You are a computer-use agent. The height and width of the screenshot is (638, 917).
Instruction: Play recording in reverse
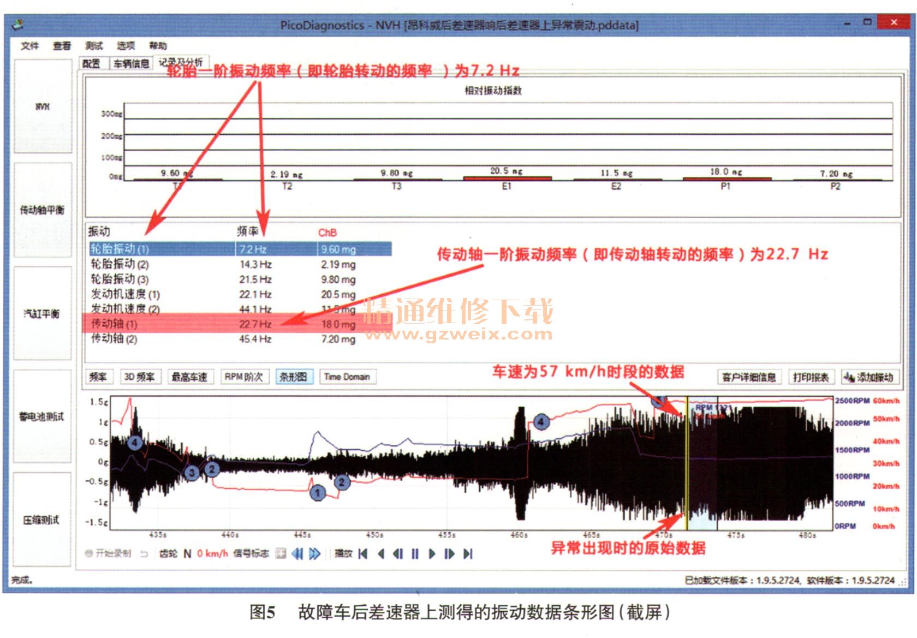coord(380,554)
